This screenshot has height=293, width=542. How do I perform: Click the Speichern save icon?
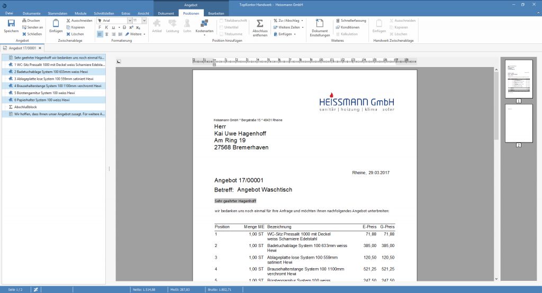point(11,24)
